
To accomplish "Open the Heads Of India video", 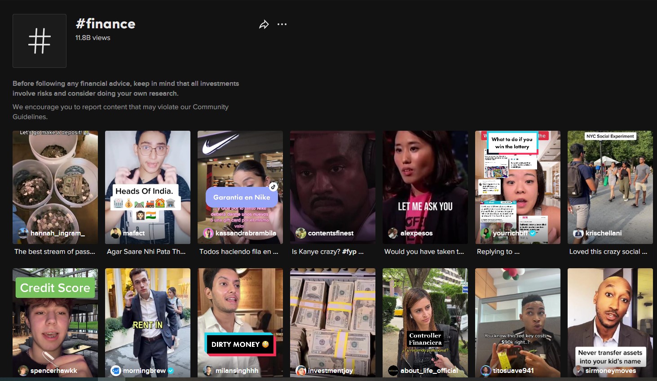I will click(148, 187).
